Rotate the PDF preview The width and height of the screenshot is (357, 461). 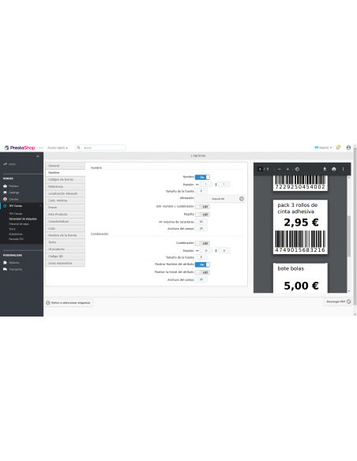click(297, 169)
